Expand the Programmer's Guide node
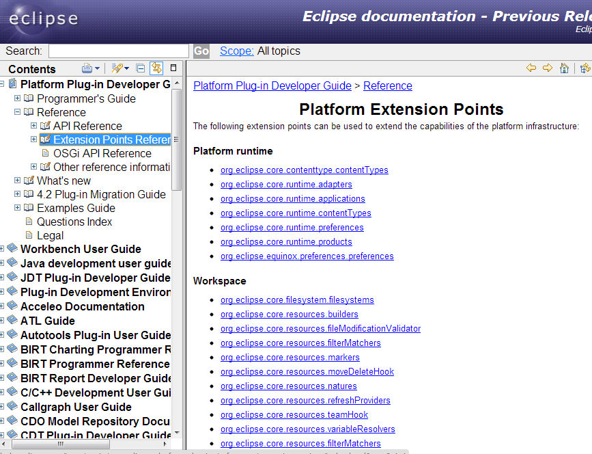This screenshot has height=454, width=592. click(x=17, y=98)
